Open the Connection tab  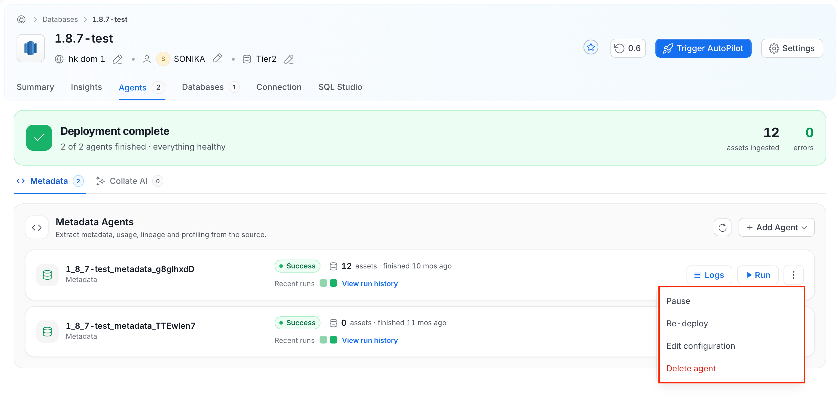(279, 87)
